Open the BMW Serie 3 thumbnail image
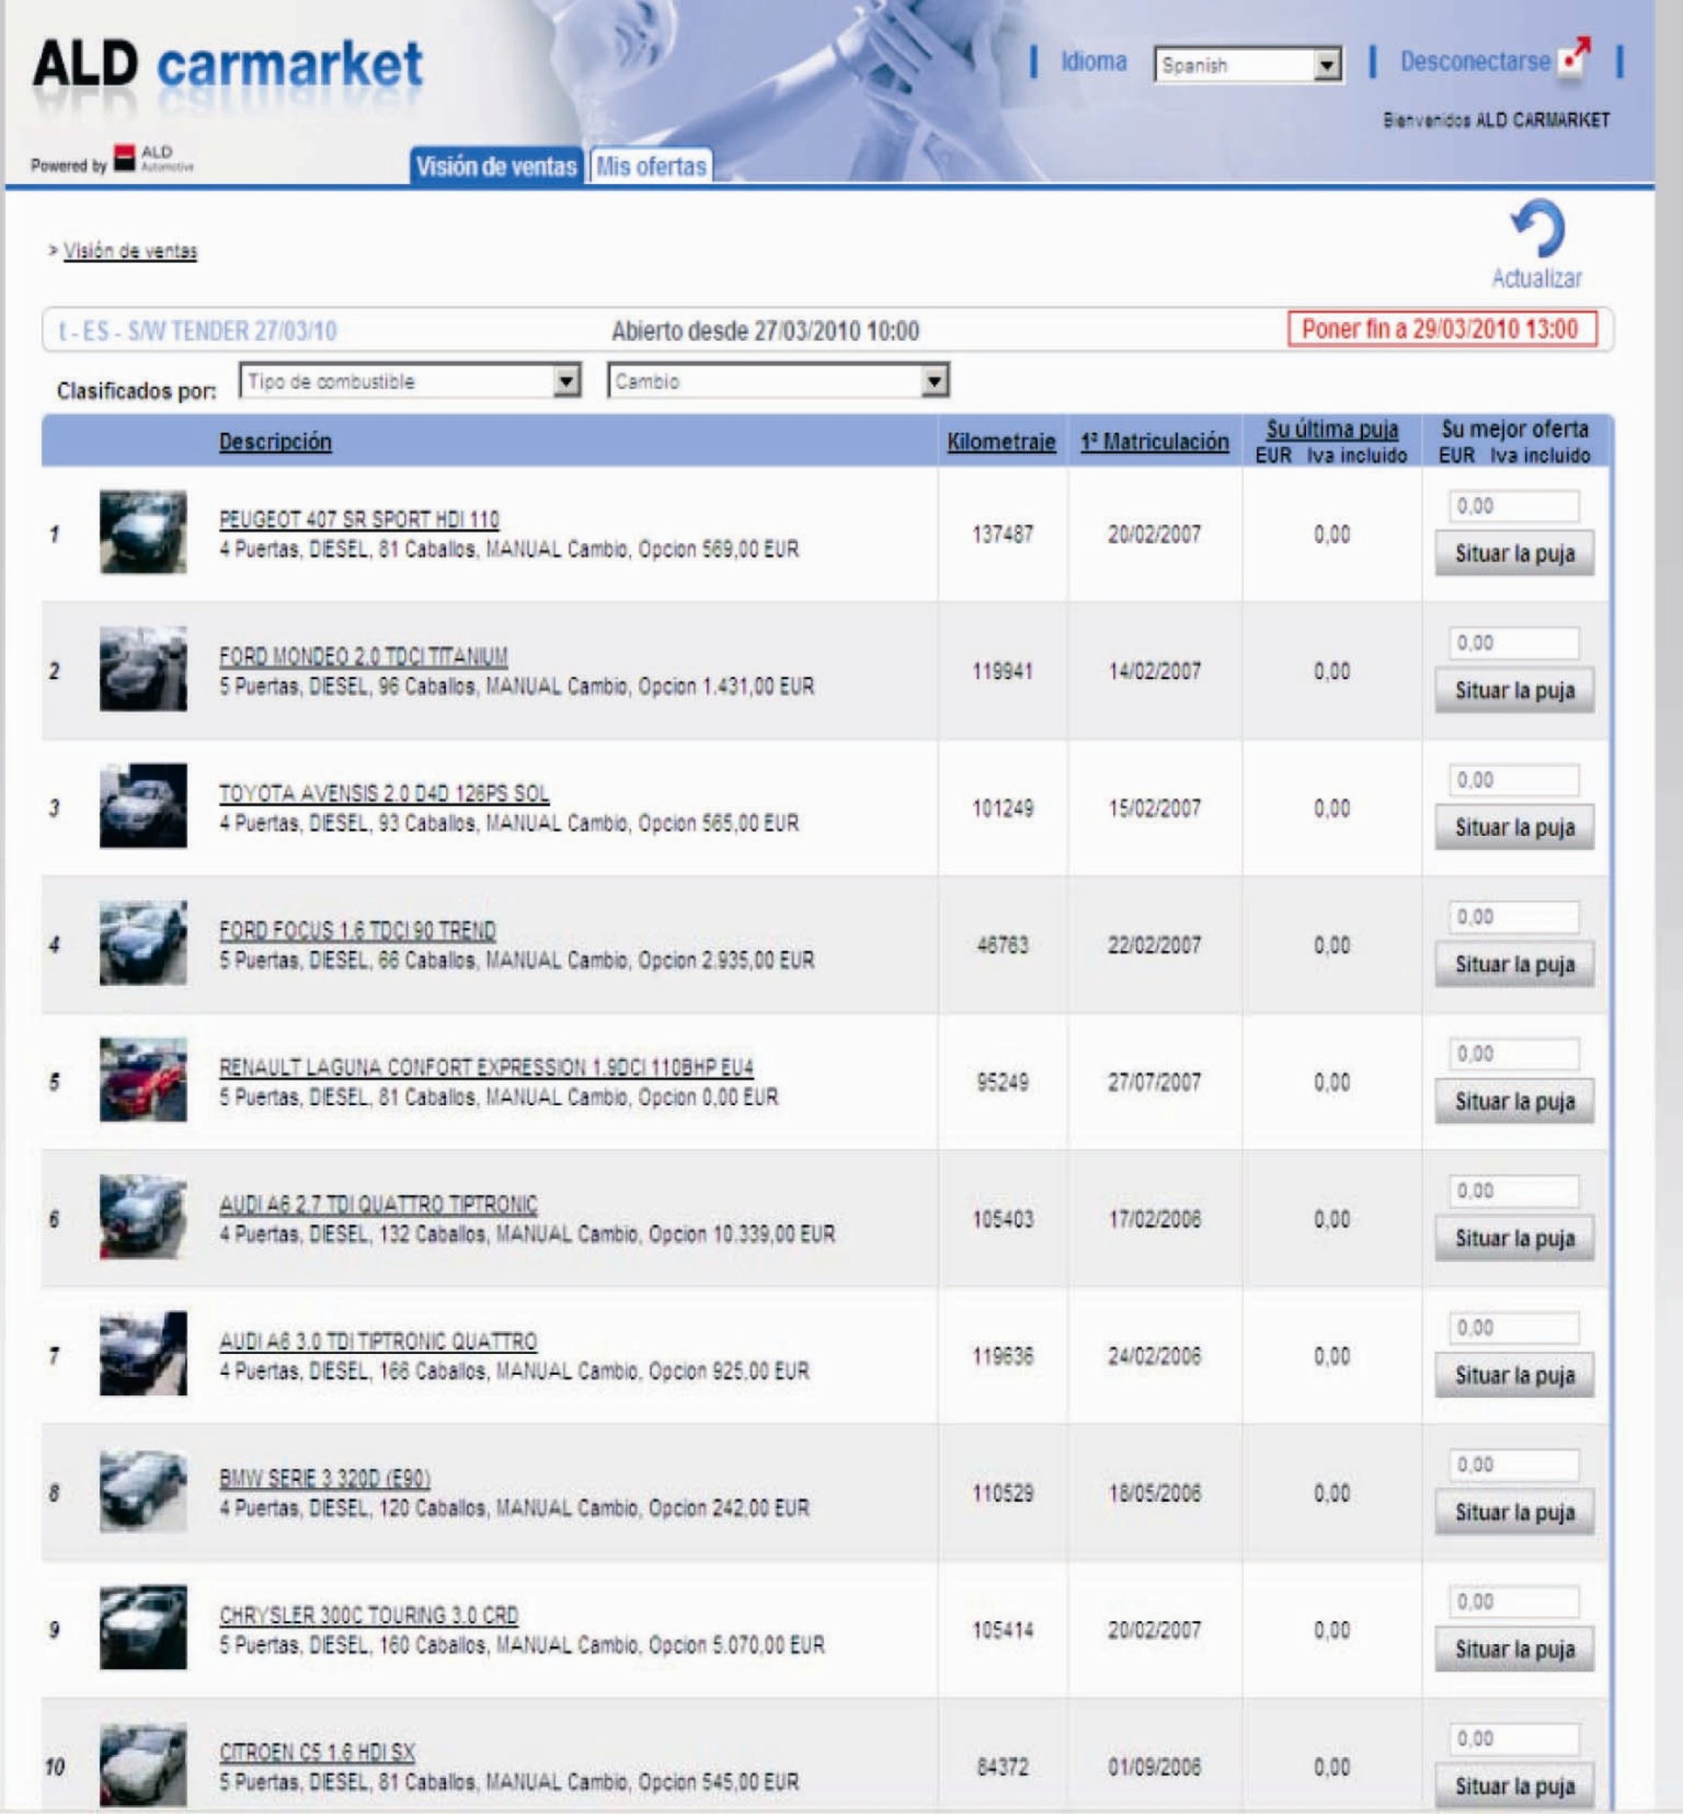Viewport: 1683px width, 1814px height. click(x=143, y=1491)
